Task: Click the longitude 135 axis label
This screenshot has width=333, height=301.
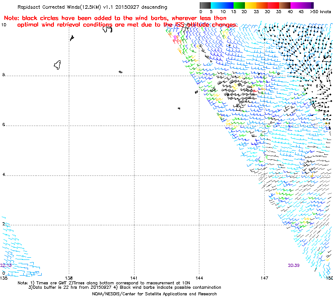Action: coord(4,278)
